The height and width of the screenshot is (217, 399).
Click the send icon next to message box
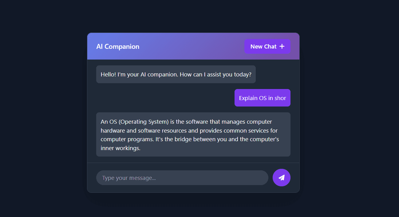(282, 177)
